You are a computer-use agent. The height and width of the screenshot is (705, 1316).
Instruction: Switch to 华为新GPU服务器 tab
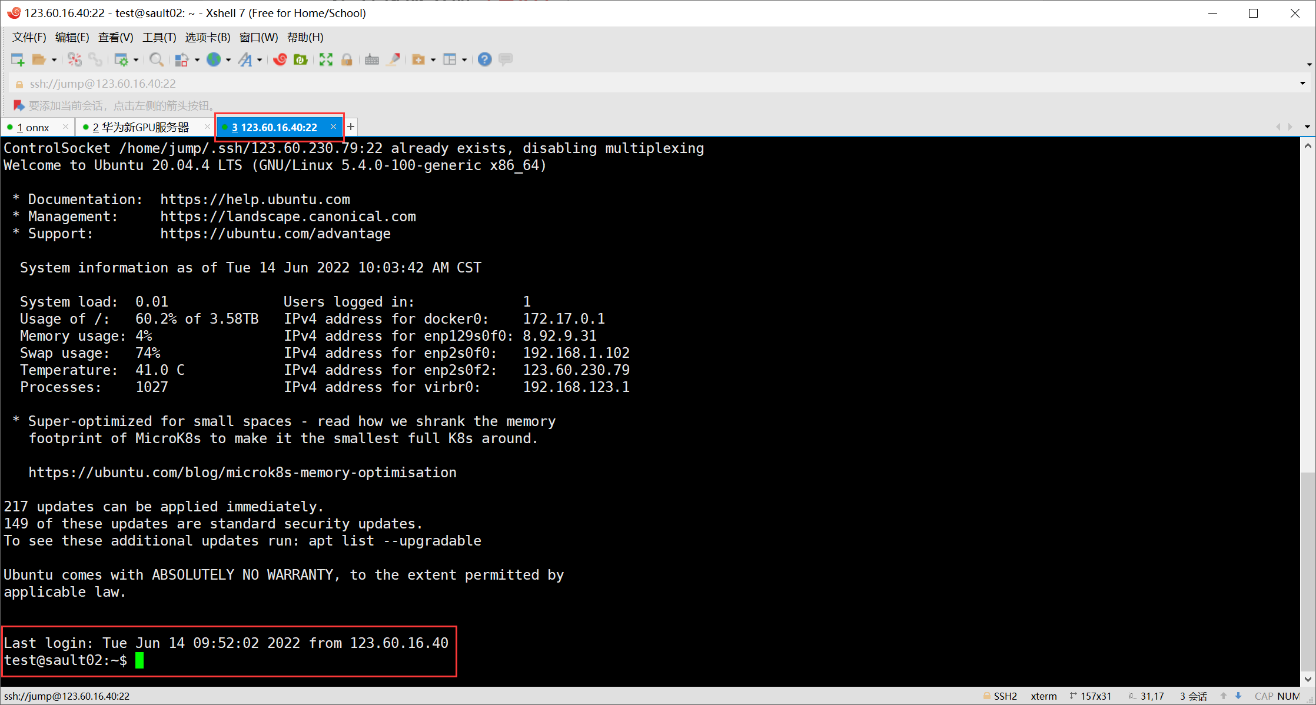pyautogui.click(x=141, y=128)
